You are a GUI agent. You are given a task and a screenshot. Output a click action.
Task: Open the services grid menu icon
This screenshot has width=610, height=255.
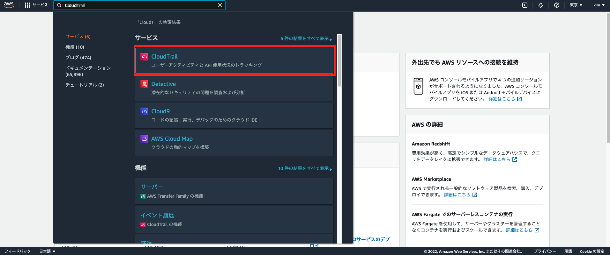(27, 5)
